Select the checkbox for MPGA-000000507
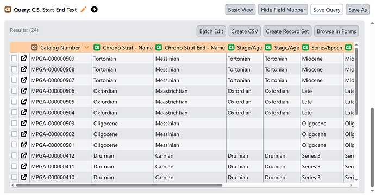Viewport: 375px width, 195px height. (x=14, y=80)
